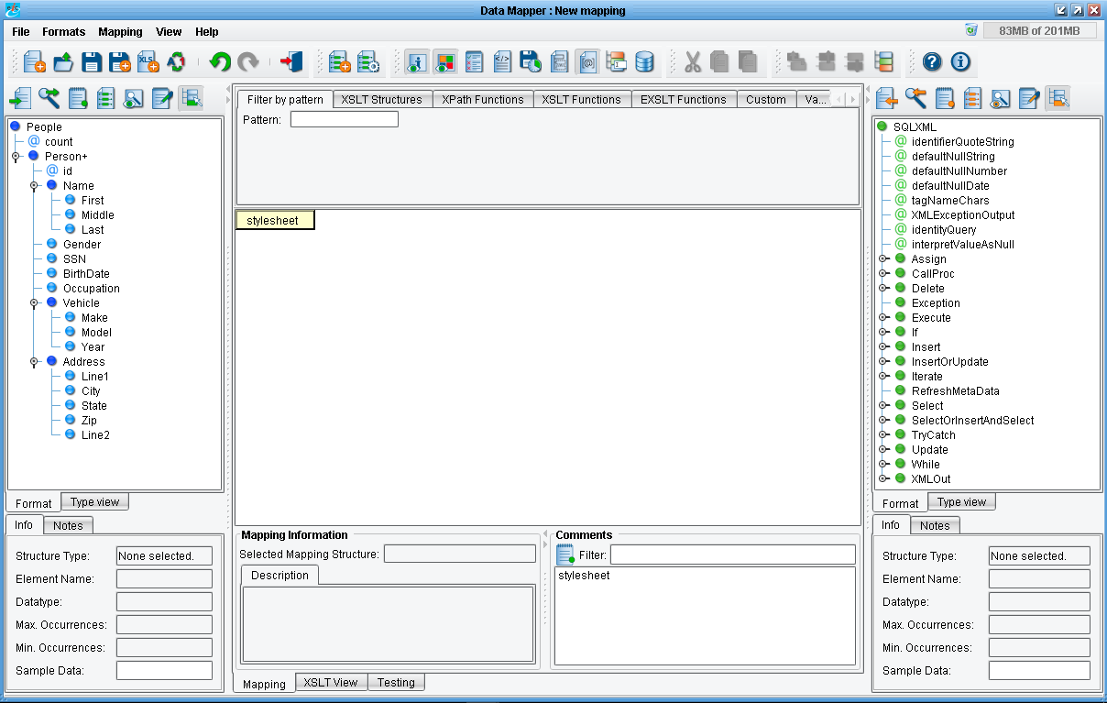Select the BirthDate element
1107x703 pixels.
pos(86,274)
